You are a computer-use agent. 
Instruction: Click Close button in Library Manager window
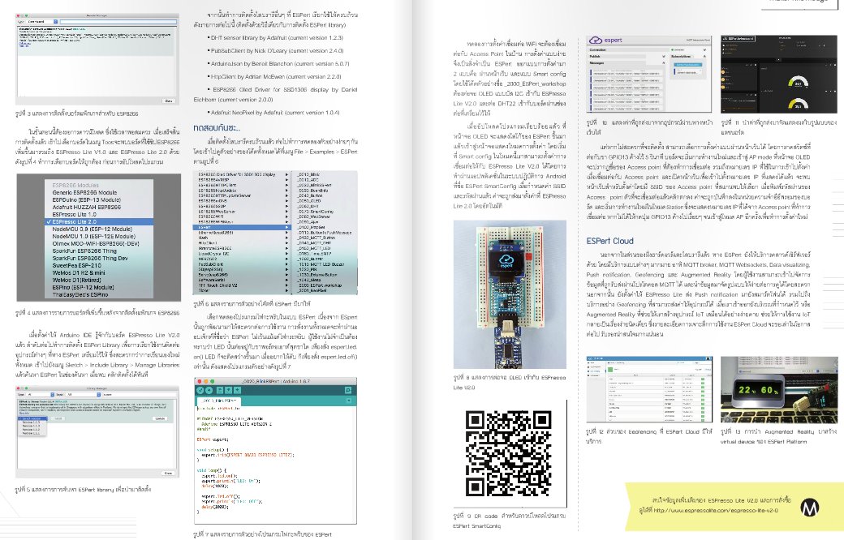coord(169,473)
